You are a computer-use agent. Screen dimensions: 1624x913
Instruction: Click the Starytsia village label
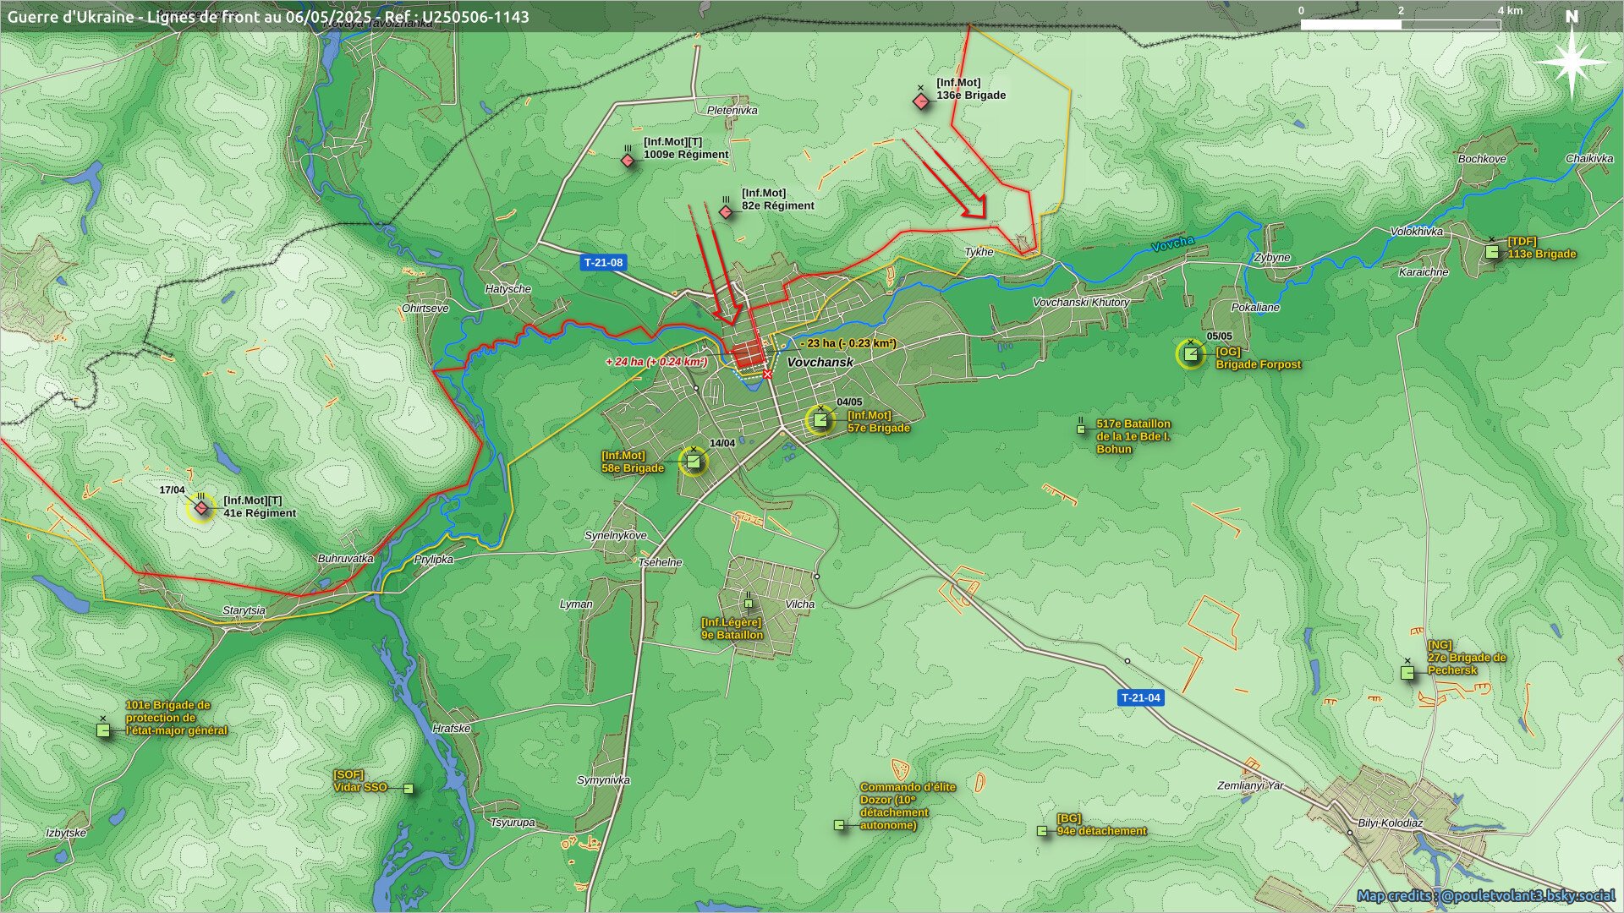(x=244, y=610)
